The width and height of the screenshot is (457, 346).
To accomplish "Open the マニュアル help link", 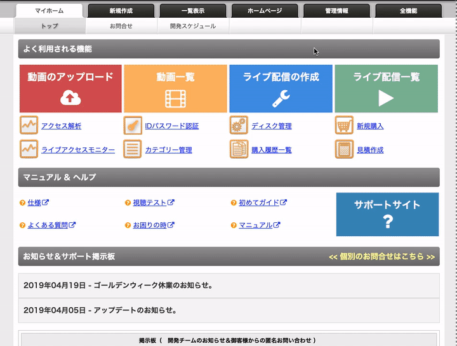I will 260,225.
